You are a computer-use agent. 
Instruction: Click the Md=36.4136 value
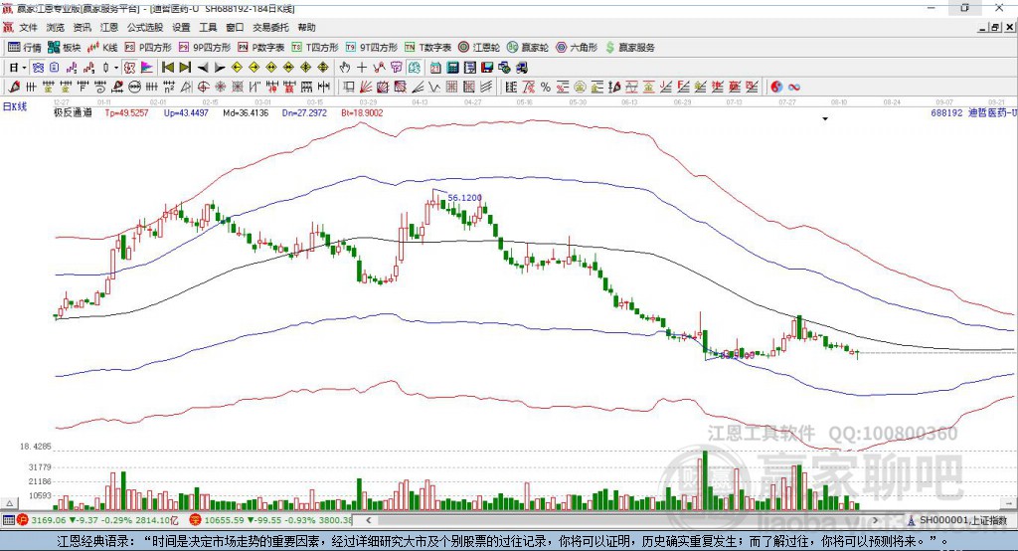[x=246, y=113]
